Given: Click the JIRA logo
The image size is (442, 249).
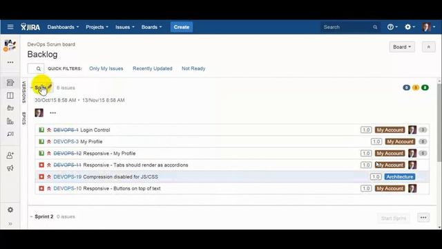Looking at the screenshot, I should tap(30, 27).
